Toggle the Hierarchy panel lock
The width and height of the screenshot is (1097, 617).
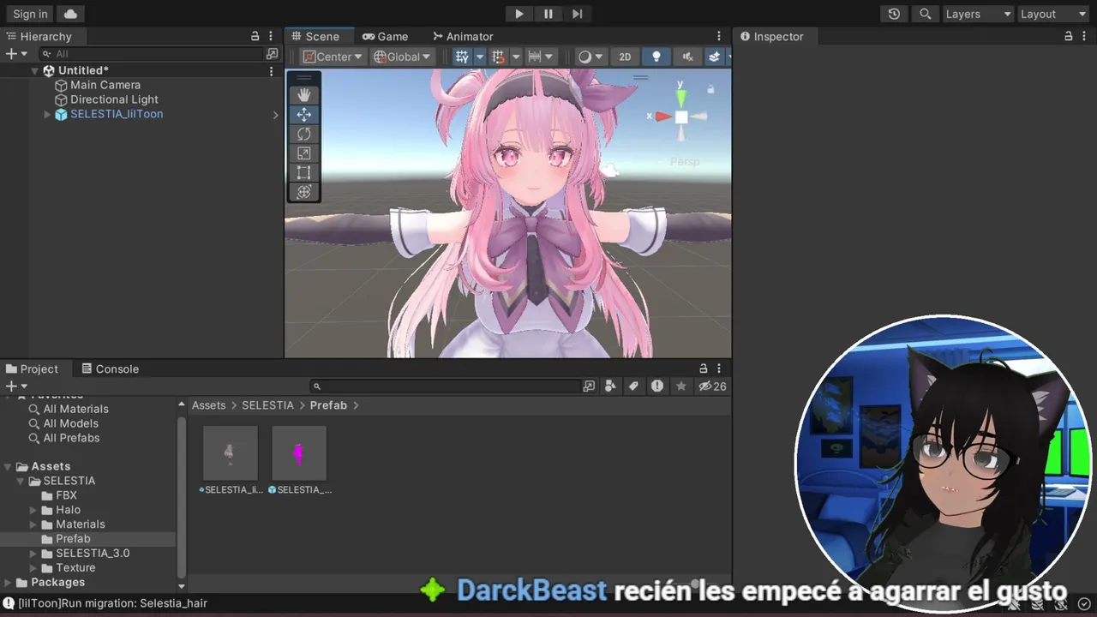point(255,36)
